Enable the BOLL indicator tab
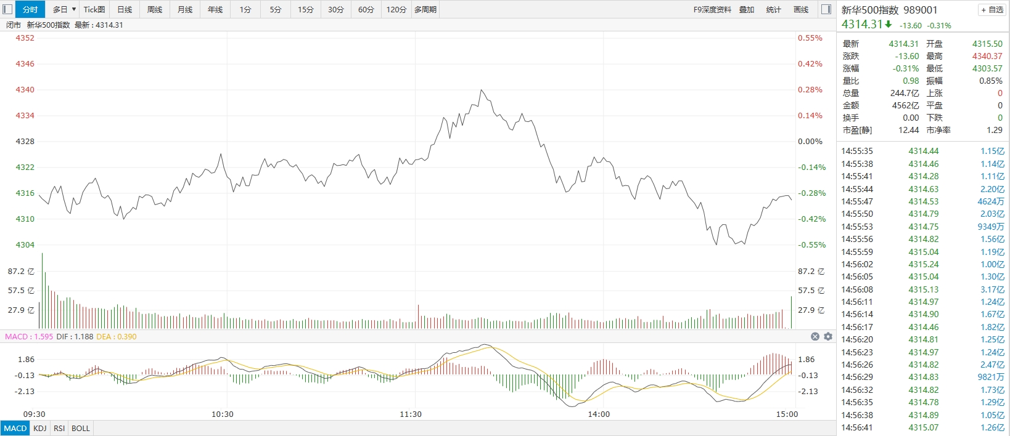 81,428
